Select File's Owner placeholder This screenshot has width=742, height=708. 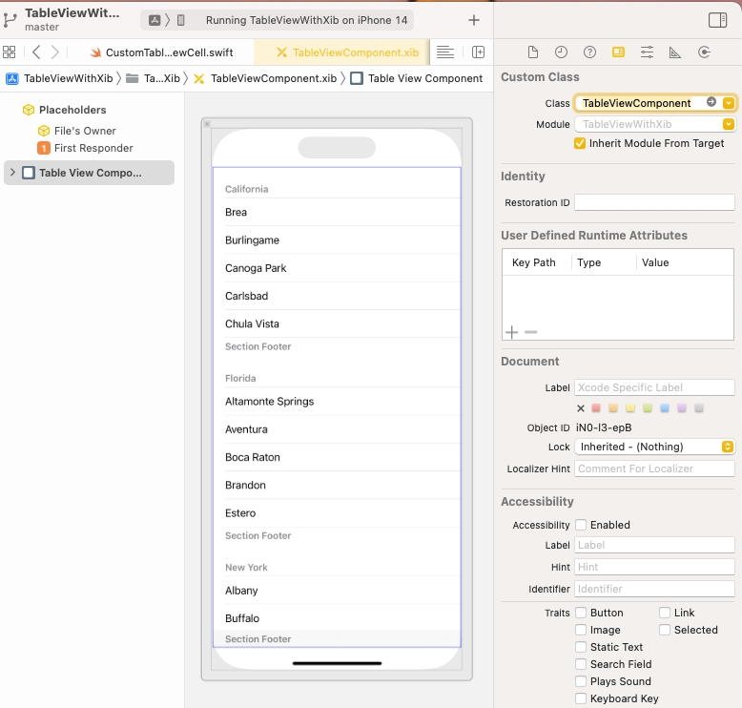84,131
